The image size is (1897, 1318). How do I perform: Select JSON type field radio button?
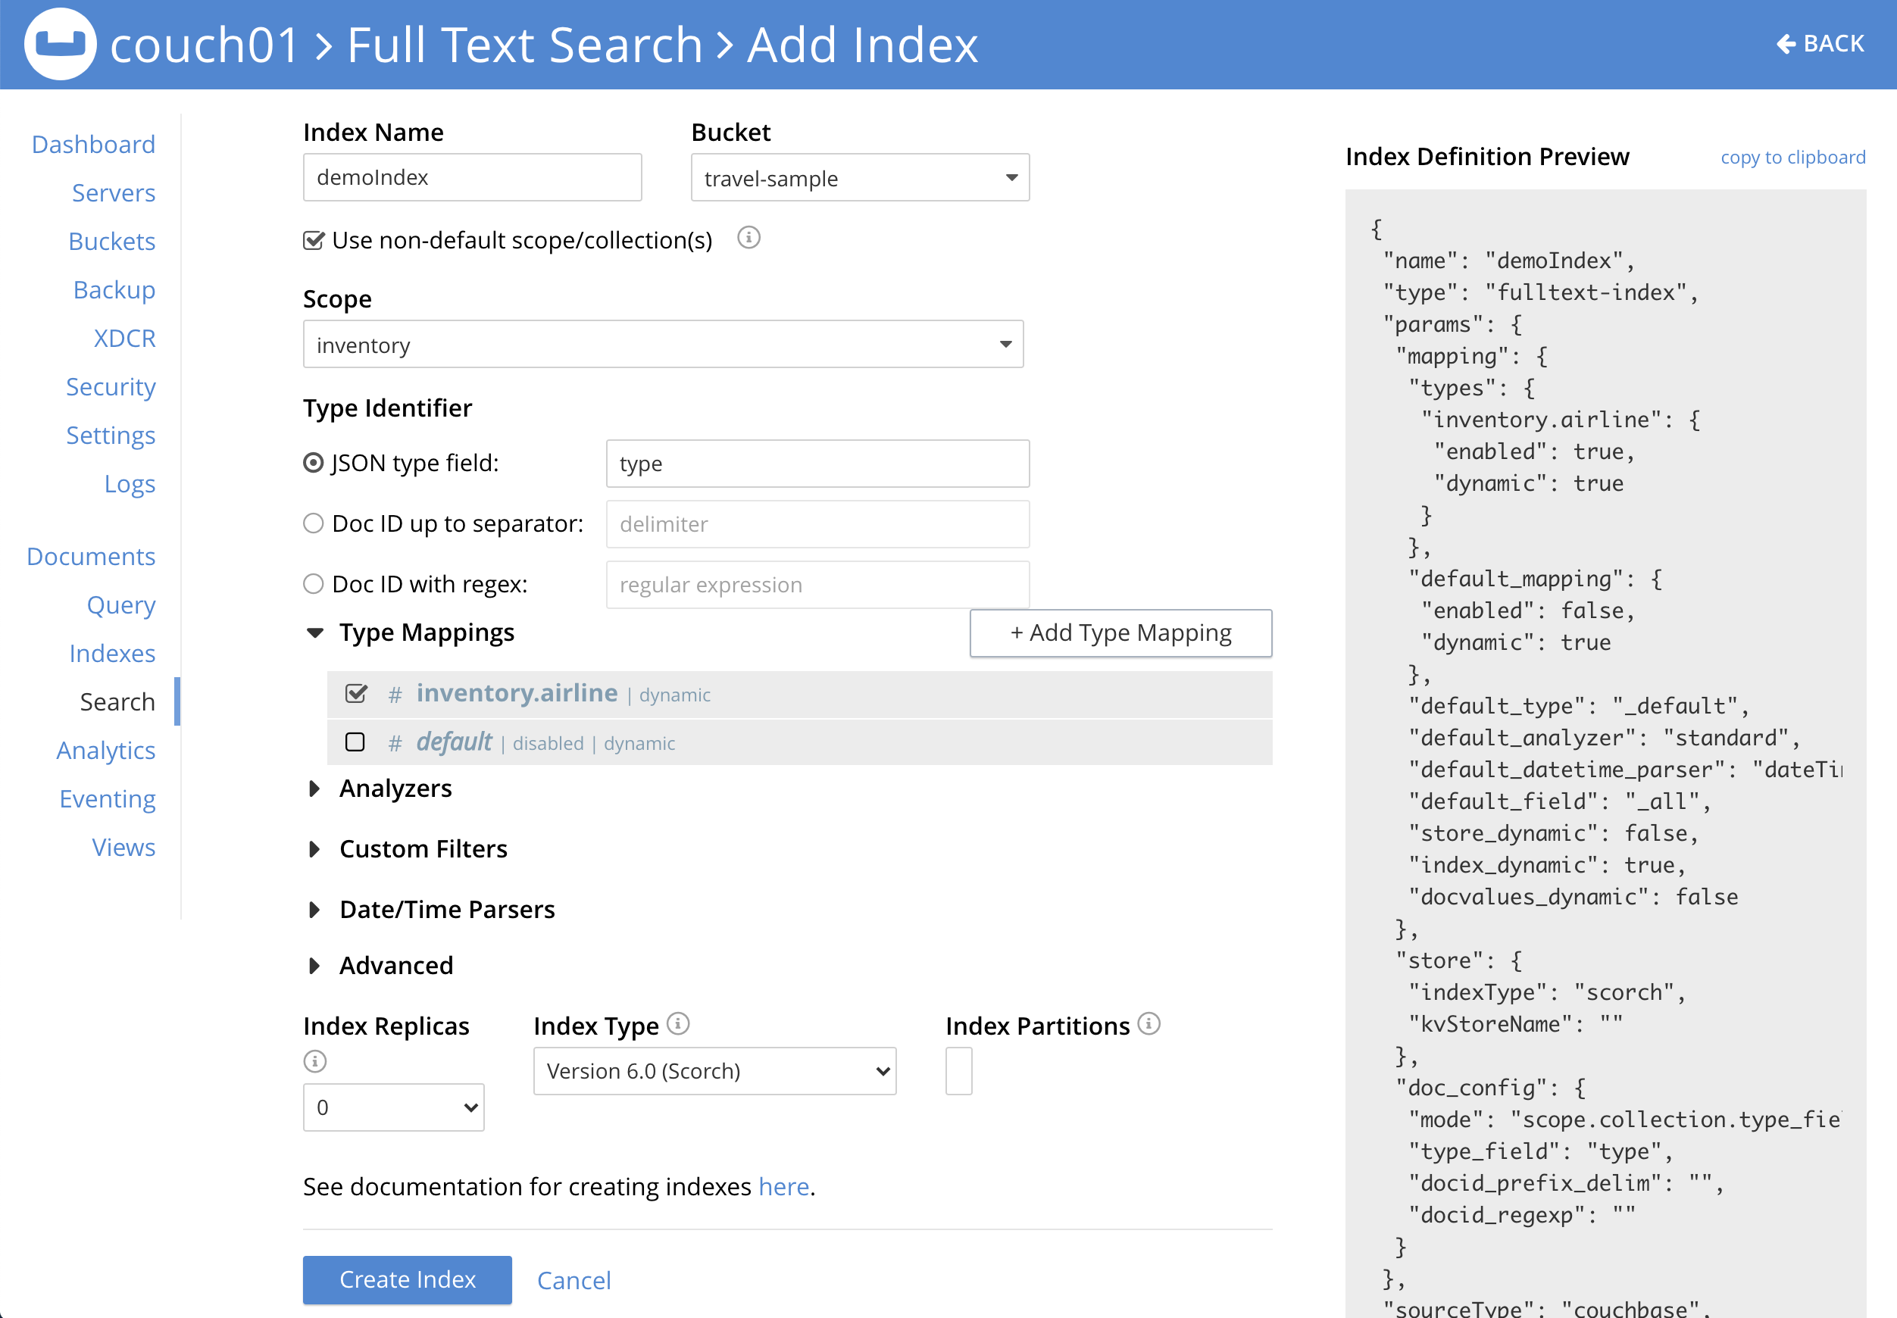click(313, 464)
